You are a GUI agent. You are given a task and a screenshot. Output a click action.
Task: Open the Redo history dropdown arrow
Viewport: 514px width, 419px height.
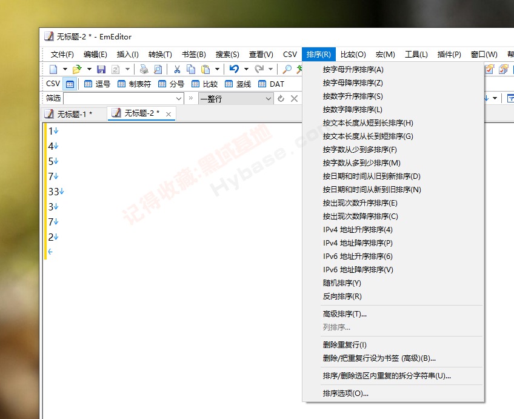click(x=270, y=69)
